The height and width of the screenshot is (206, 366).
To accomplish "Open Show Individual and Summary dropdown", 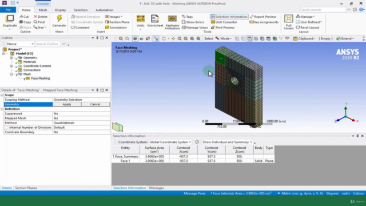I will pyautogui.click(x=227, y=142).
